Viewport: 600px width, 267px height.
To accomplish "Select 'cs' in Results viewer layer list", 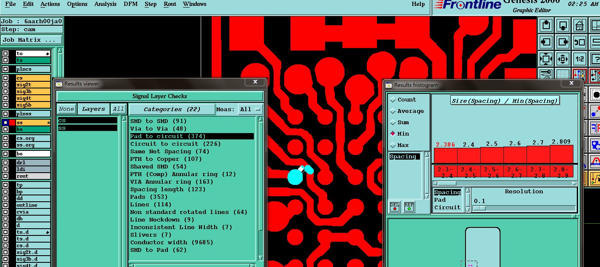I will (x=87, y=120).
